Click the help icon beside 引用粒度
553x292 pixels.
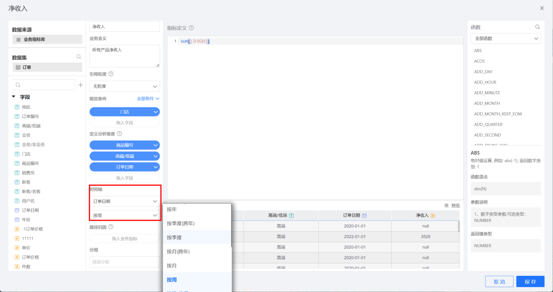[x=111, y=74]
